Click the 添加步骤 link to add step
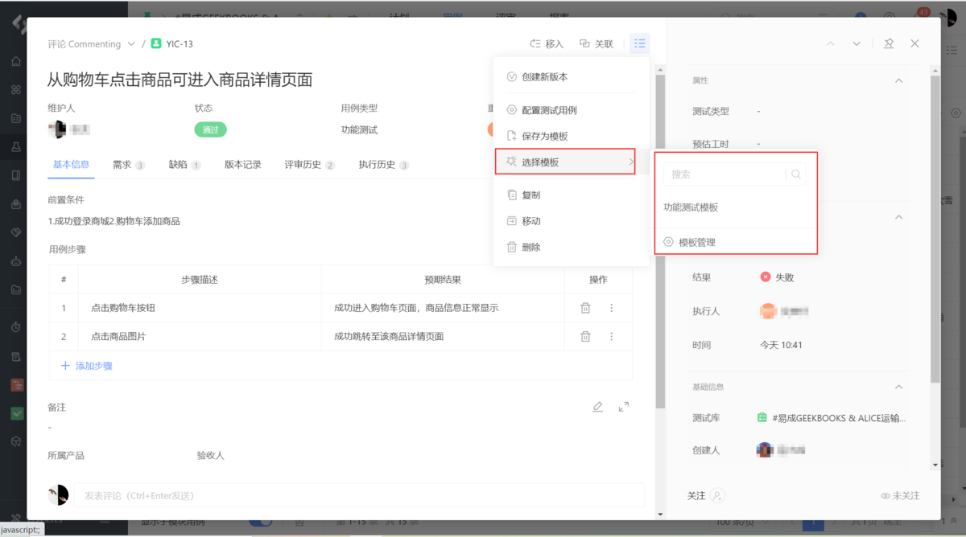This screenshot has width=966, height=537. (86, 365)
